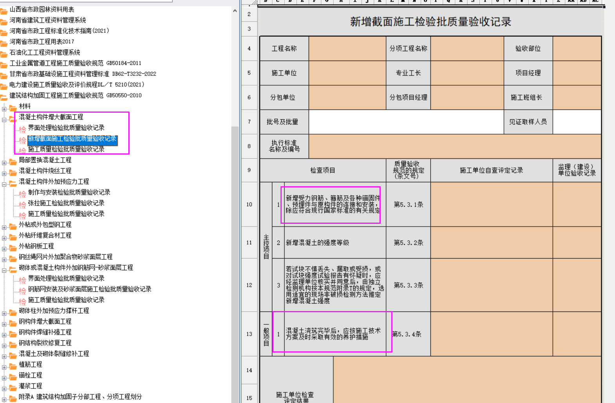Screen dimensions: 615x403
Task: Click folder icon of 植筋工程
Action: click(13, 365)
